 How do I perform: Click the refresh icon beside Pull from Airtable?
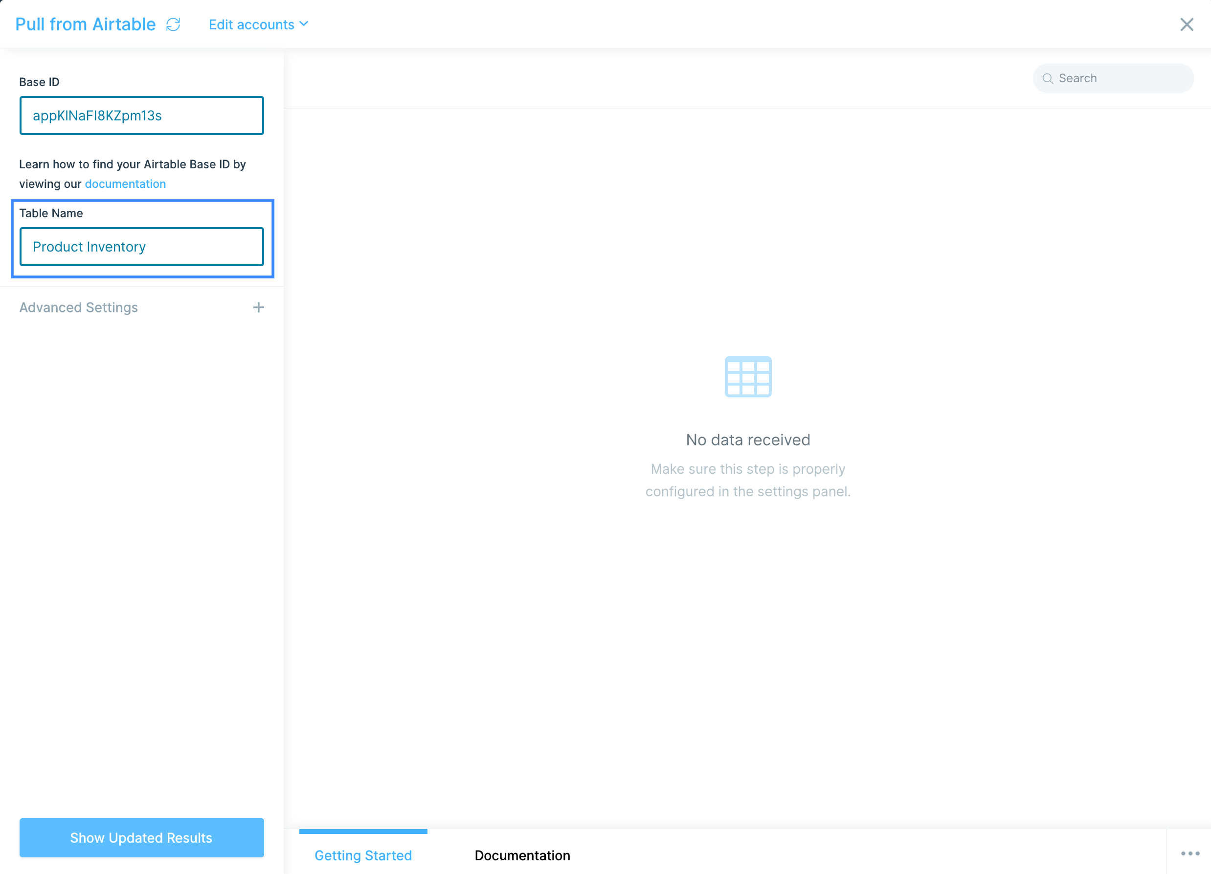click(x=173, y=24)
